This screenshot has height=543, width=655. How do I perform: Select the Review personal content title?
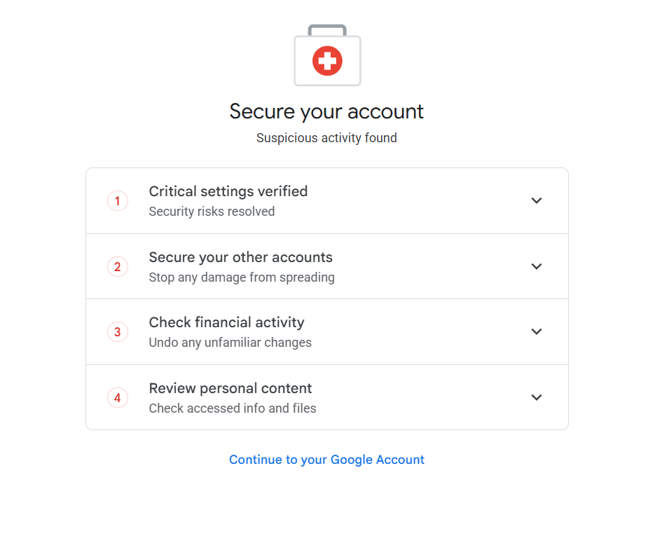pyautogui.click(x=230, y=388)
